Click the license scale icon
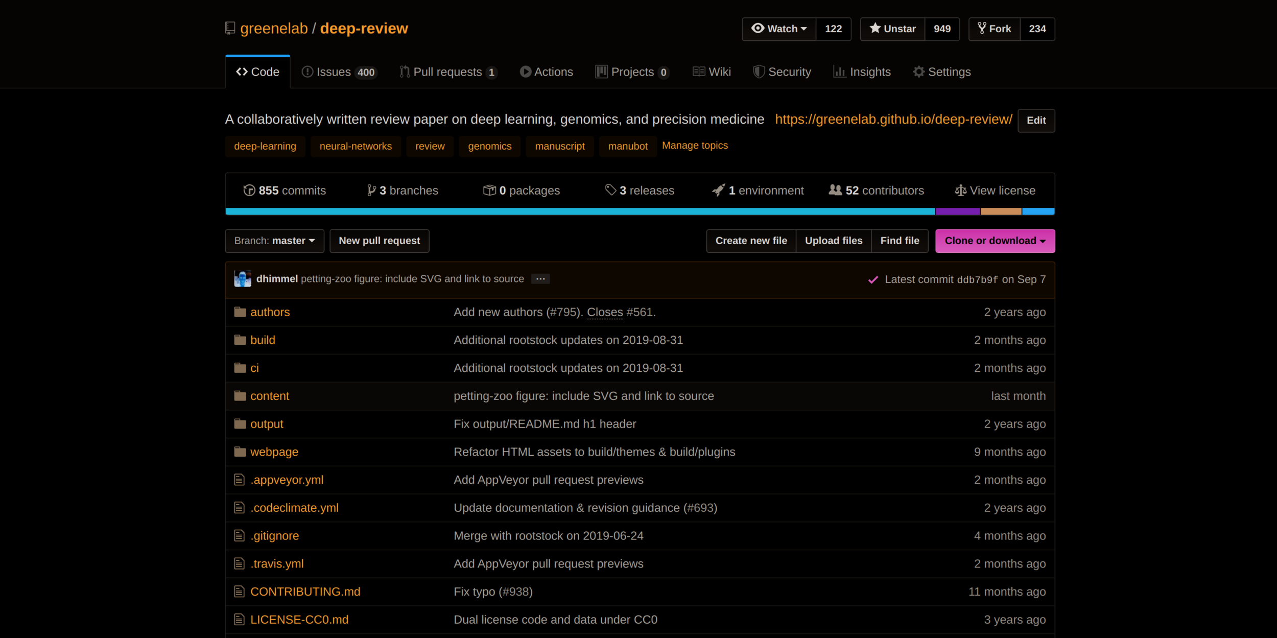Screen dimensions: 1277x638 [x=960, y=191]
